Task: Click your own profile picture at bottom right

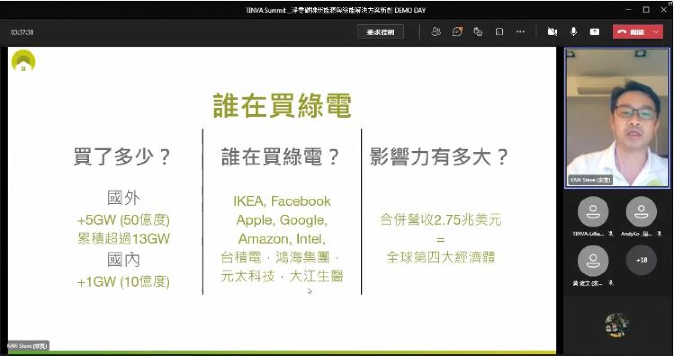Action: [x=617, y=325]
